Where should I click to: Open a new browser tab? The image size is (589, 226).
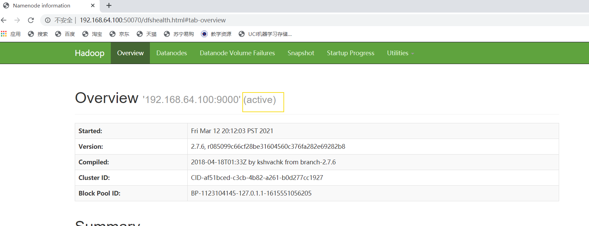click(109, 5)
